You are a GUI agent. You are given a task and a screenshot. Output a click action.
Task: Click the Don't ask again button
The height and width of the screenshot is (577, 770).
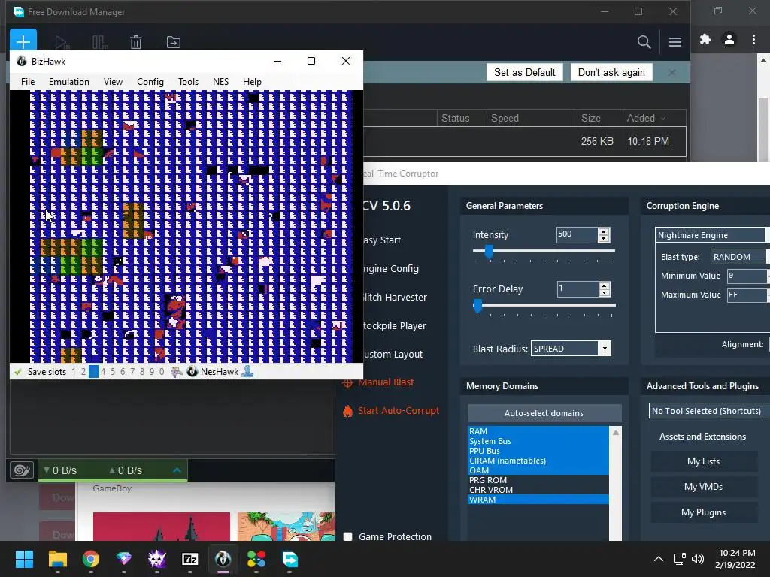(611, 73)
